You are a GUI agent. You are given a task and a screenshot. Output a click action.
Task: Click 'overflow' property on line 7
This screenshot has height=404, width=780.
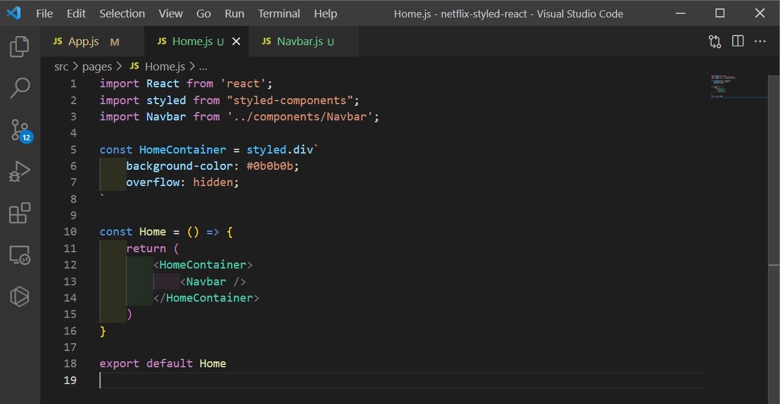[x=153, y=182]
